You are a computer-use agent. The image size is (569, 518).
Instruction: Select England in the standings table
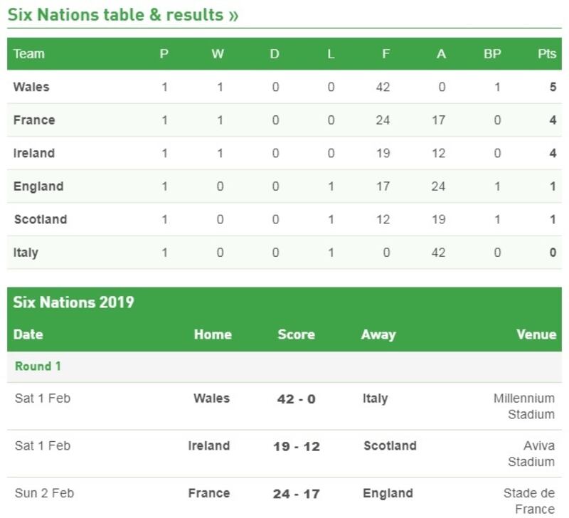click(x=38, y=186)
